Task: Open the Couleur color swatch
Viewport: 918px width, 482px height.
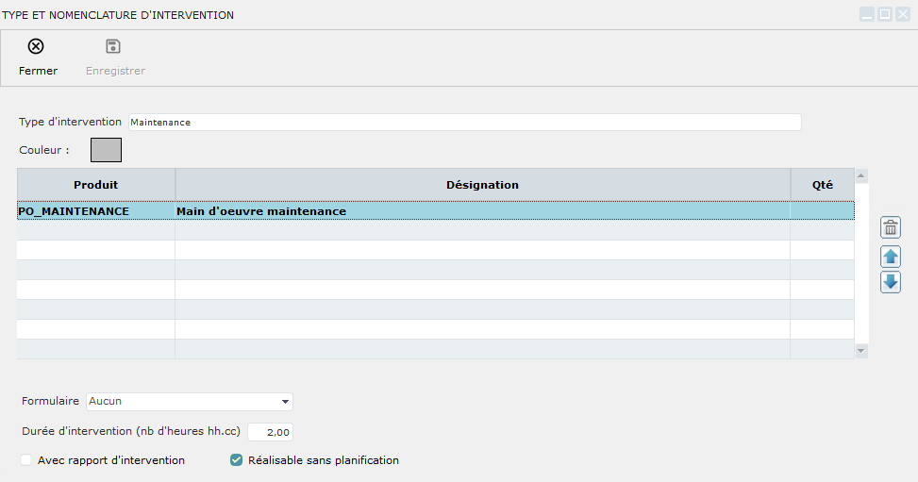Action: pos(106,150)
